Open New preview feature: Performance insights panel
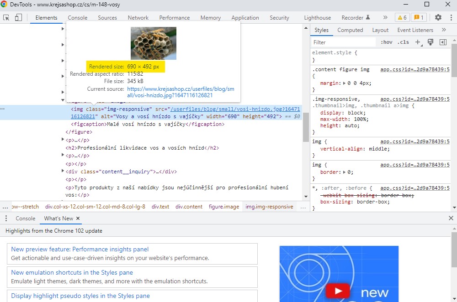 (x=80, y=249)
